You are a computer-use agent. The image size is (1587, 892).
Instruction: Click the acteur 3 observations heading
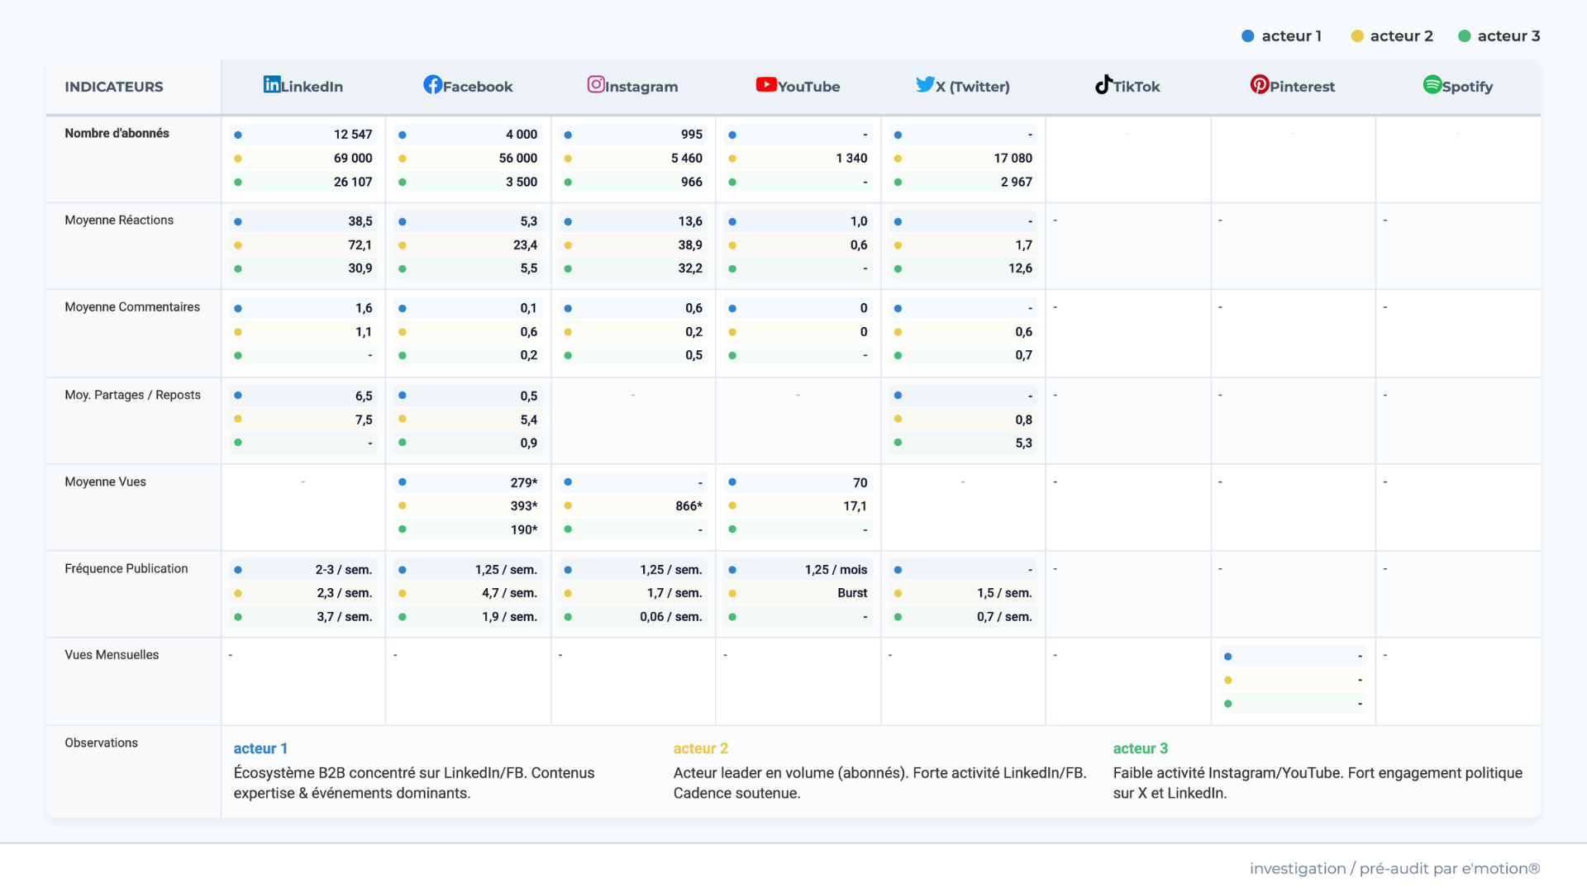pos(1140,748)
